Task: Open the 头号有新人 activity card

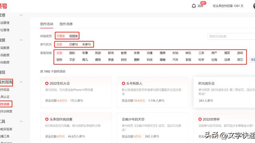Action: [x=153, y=92]
